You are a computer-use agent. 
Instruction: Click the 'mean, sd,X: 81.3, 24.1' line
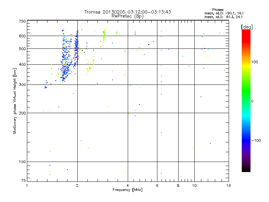(223, 17)
